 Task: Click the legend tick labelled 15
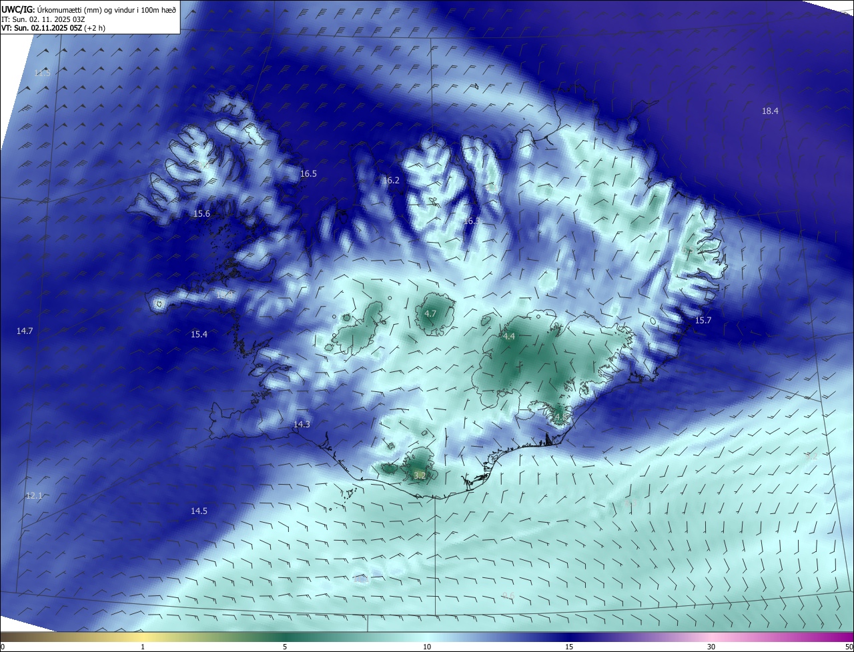(569, 647)
